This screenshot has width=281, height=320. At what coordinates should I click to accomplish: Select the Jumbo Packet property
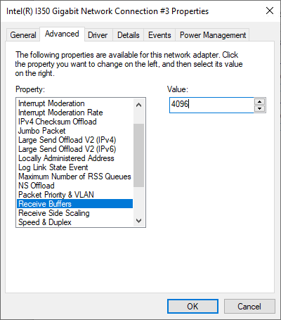75,131
